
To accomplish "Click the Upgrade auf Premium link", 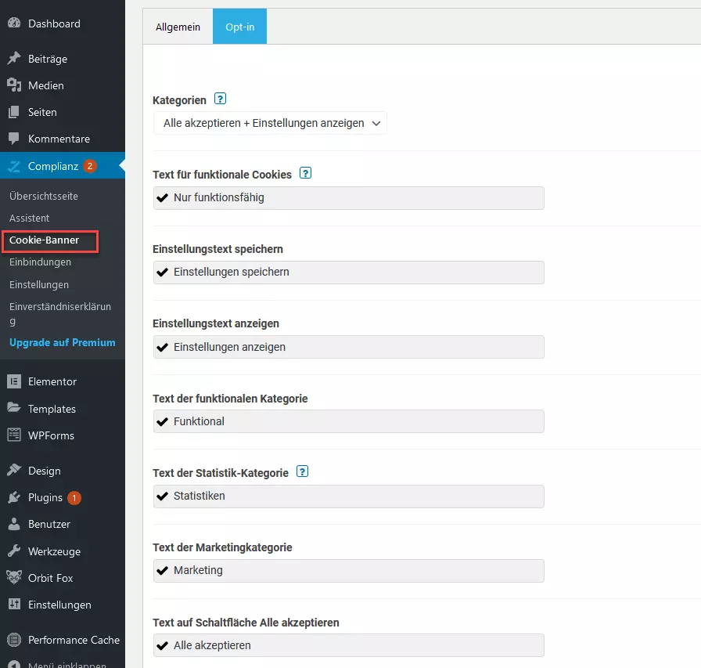I will tap(62, 342).
